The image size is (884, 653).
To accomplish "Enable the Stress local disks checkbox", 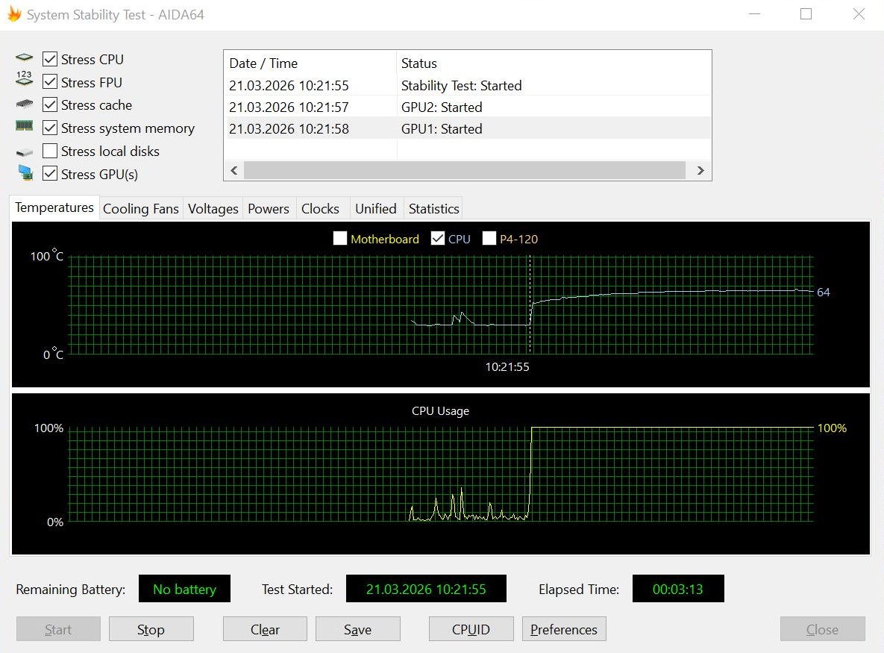I will tap(50, 151).
